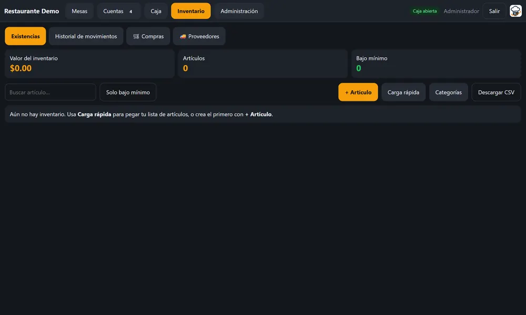Click the Restaurante Demo title
The width and height of the screenshot is (526, 315).
[x=32, y=11]
